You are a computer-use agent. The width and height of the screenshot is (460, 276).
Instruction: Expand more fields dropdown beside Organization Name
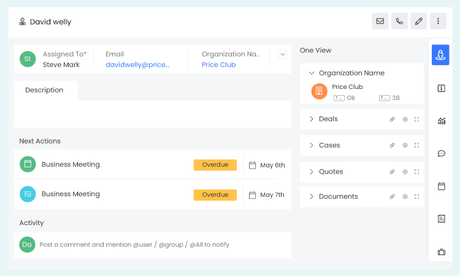tap(282, 54)
